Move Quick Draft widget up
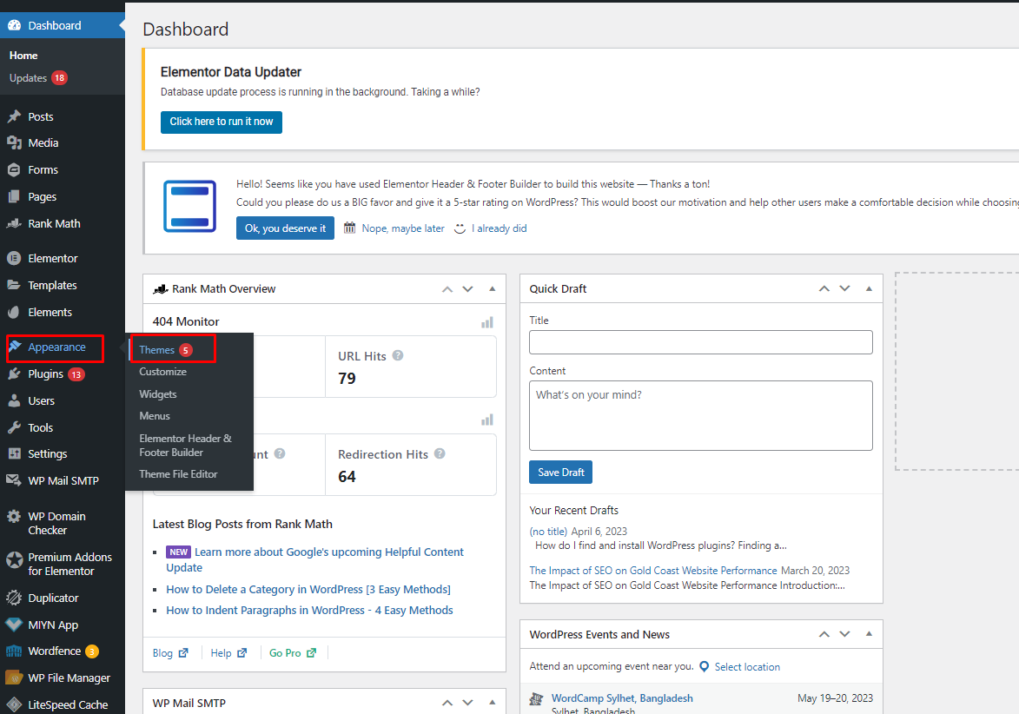The height and width of the screenshot is (714, 1019). 824,288
